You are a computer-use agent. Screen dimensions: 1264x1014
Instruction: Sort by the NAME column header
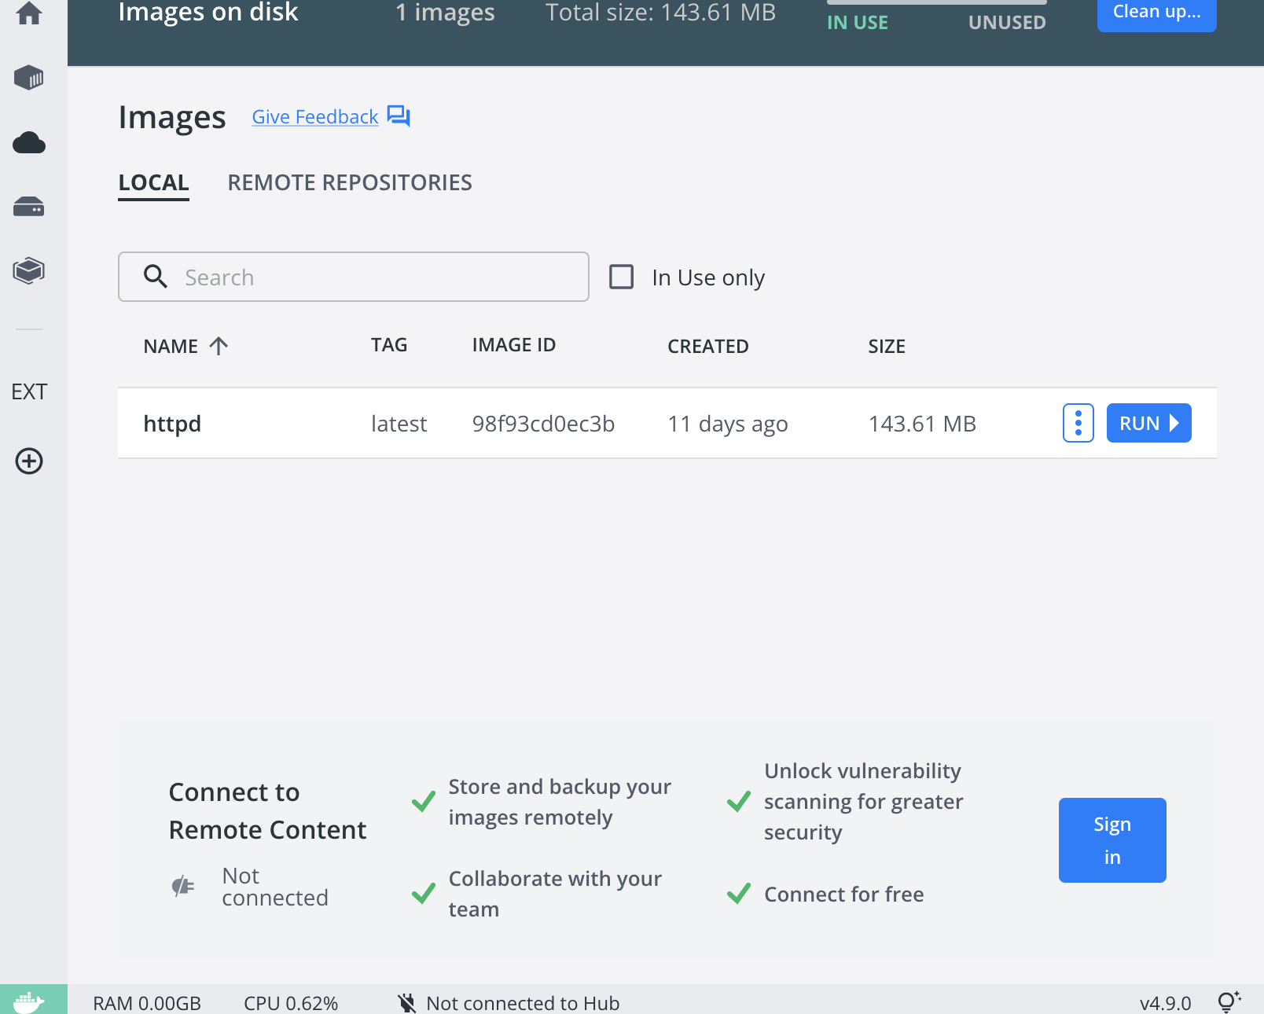[171, 347]
